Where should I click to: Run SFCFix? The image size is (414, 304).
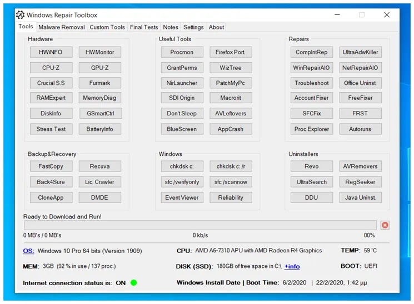(312, 113)
